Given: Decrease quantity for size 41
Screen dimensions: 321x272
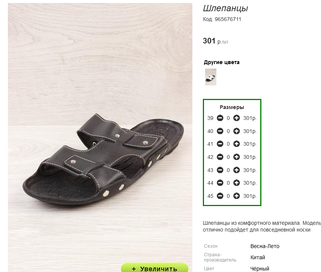Looking at the screenshot, I should [x=220, y=144].
